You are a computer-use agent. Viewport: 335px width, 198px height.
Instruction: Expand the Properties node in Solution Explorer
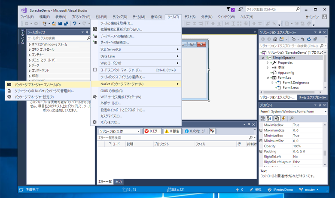tap(268, 63)
